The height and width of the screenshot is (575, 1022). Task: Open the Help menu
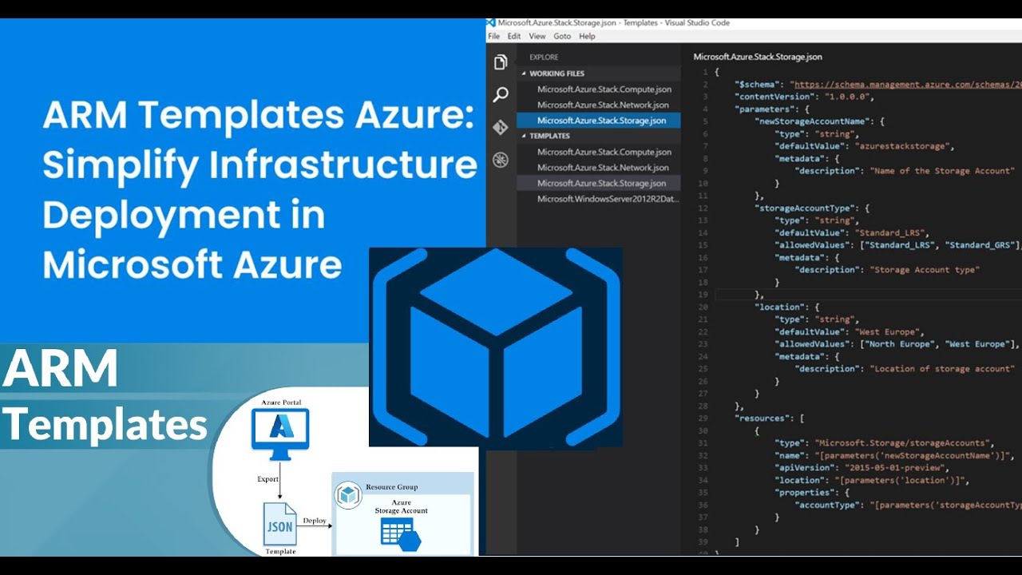587,37
